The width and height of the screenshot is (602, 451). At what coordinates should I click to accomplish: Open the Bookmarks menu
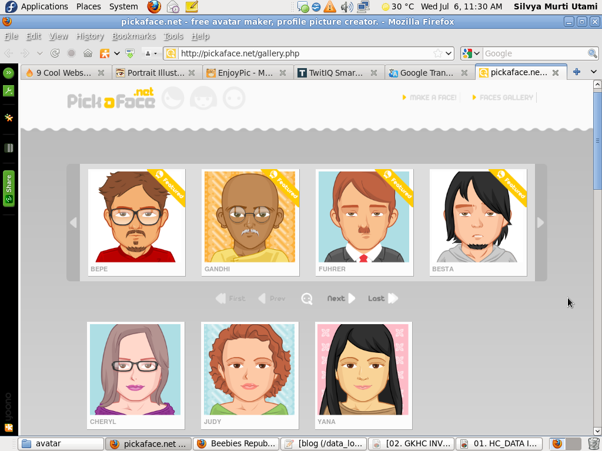[x=133, y=36]
